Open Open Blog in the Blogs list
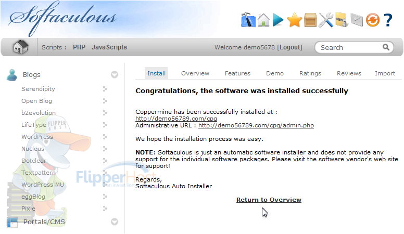Screen dimensions: 404x234 pos(36,101)
